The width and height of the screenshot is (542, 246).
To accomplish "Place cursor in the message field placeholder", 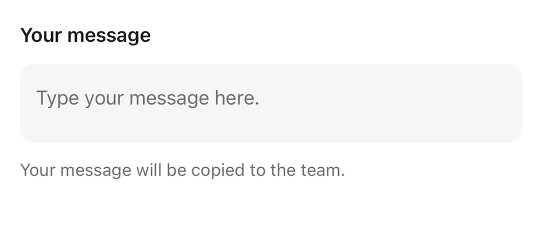I will pos(148,98).
